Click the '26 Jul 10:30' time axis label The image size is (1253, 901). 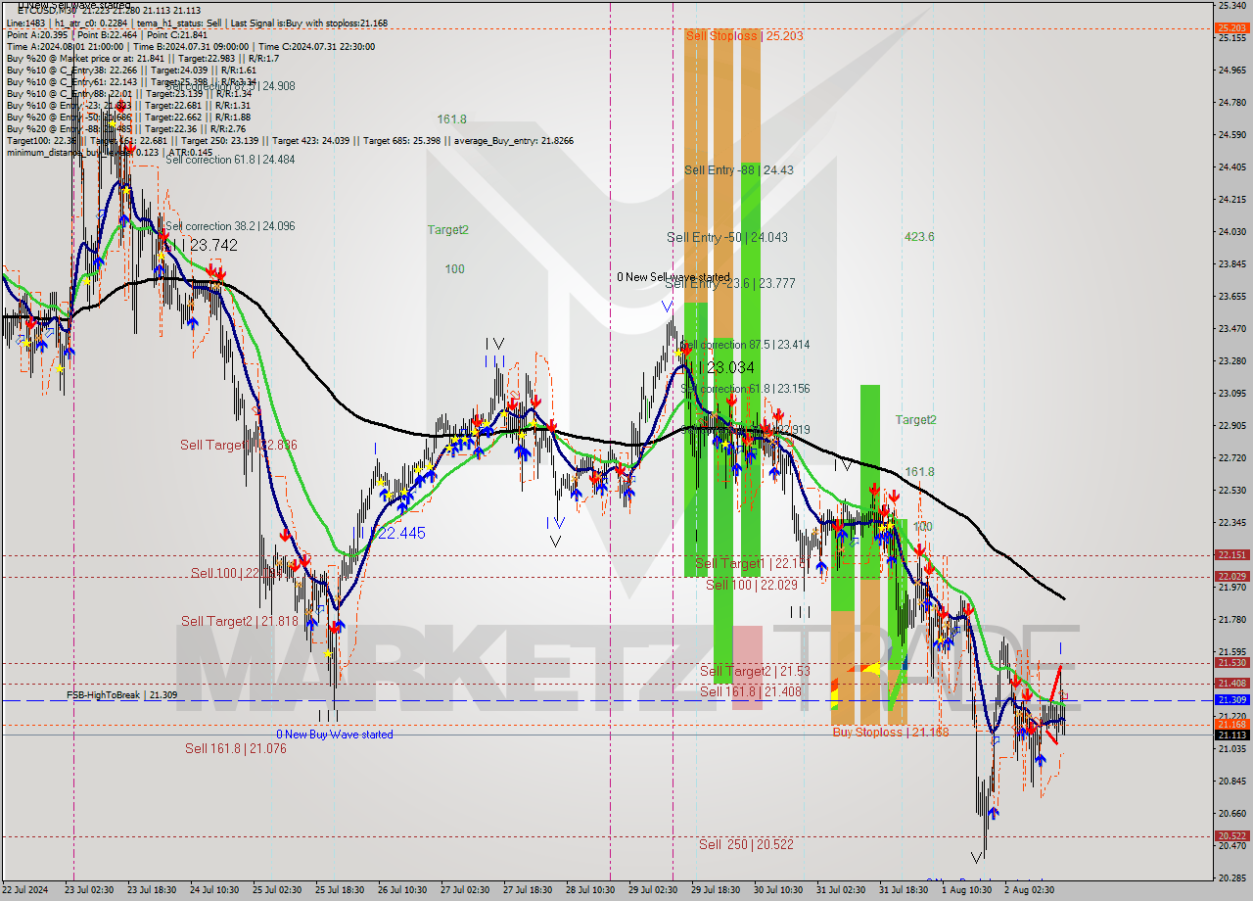coord(401,890)
